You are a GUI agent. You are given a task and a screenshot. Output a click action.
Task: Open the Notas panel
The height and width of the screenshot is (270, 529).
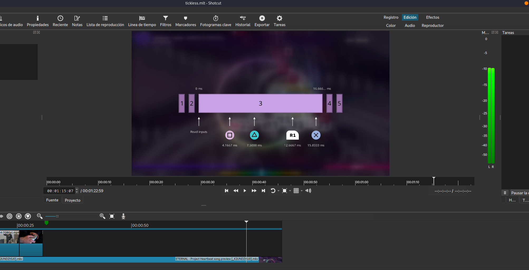click(x=77, y=21)
